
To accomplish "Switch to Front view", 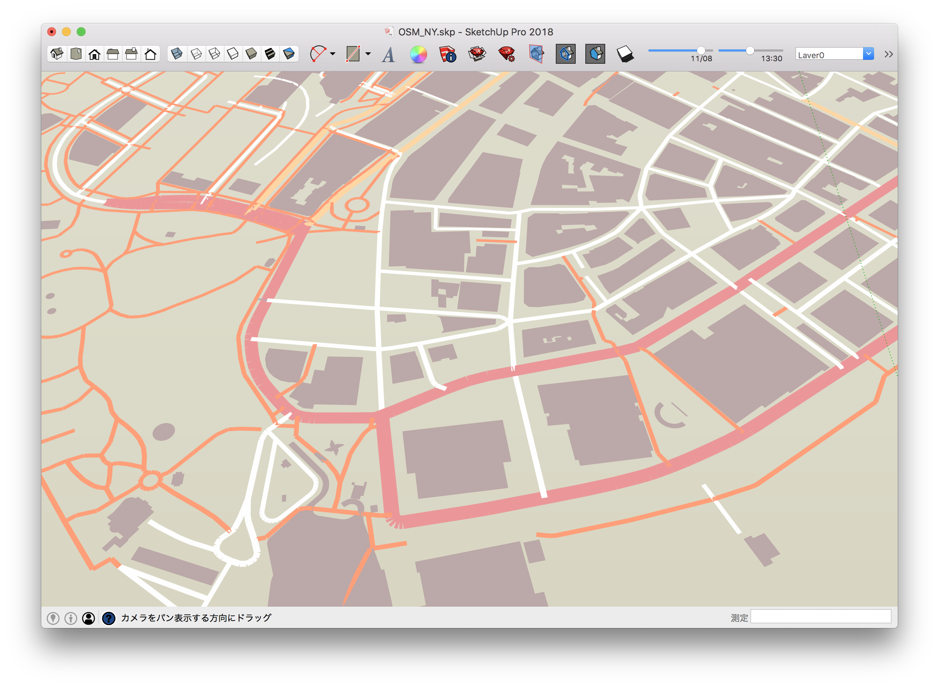I will (x=94, y=54).
